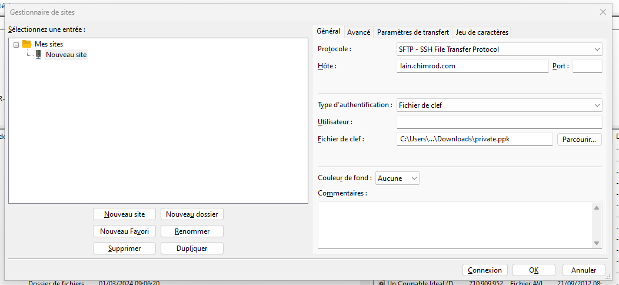Collapse the Mes sites tree node
Viewport: 619px width, 285px height.
(x=16, y=45)
